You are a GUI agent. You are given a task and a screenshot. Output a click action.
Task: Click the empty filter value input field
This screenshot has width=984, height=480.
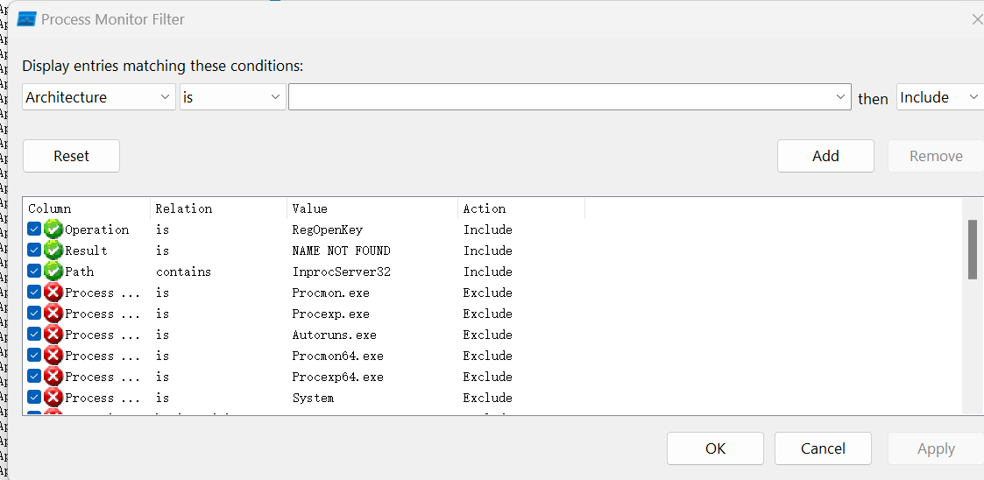(x=561, y=97)
